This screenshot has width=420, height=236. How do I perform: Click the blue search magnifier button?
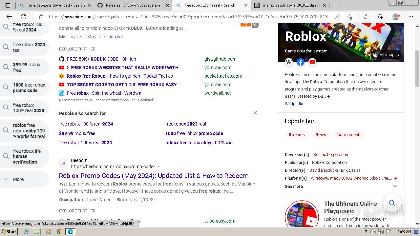(392, 203)
